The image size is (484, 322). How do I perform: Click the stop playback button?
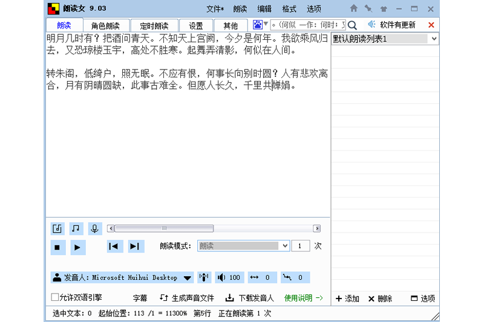click(57, 247)
